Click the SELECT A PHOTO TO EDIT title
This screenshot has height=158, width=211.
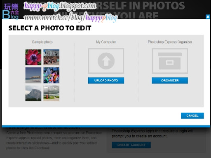coord(50,28)
